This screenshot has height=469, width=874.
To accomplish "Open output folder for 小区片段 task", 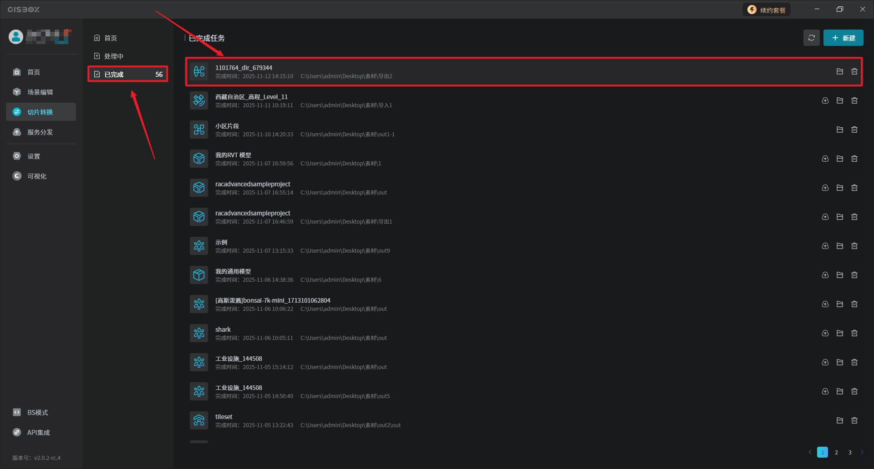I will (839, 130).
